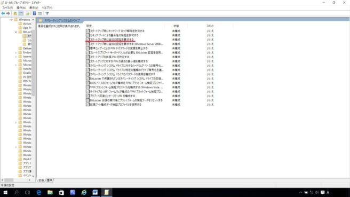
Task: Toggle the show/hide console tree icon
Action: [21, 13]
